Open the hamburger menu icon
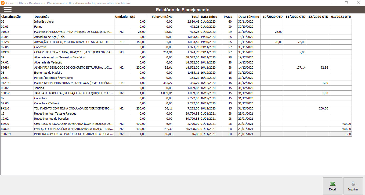 click(8, 9)
